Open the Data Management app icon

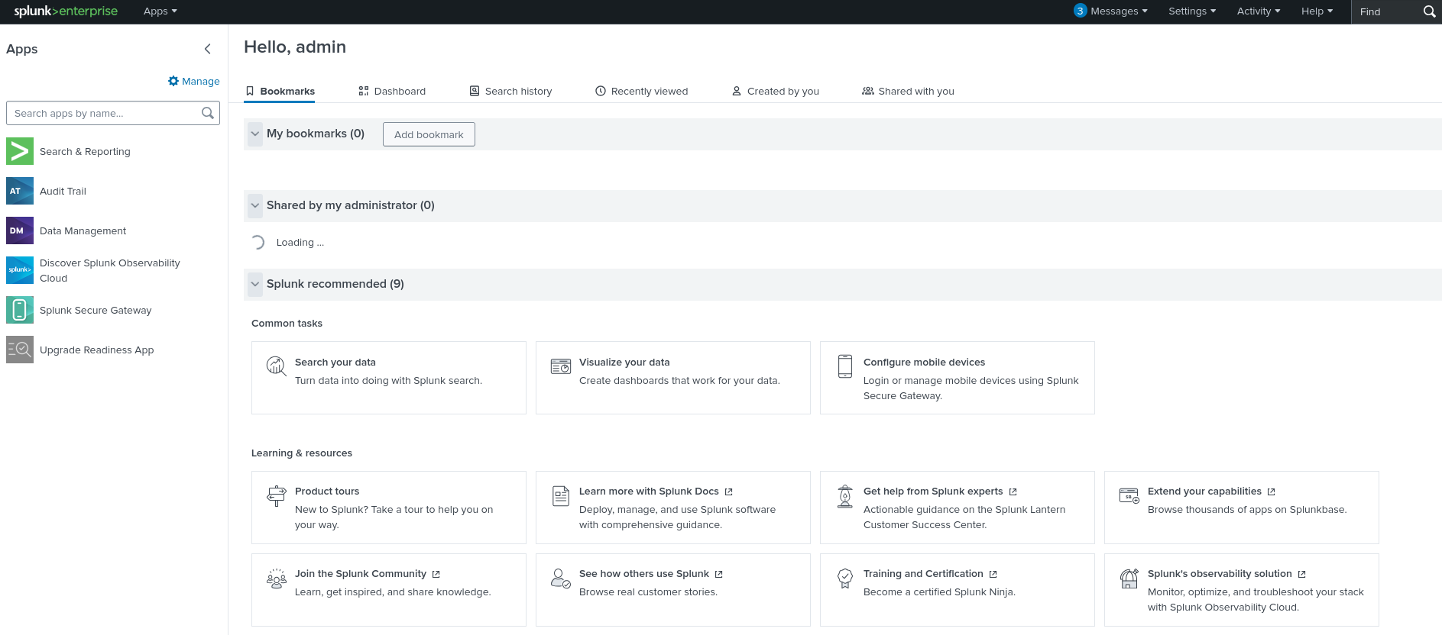click(20, 230)
